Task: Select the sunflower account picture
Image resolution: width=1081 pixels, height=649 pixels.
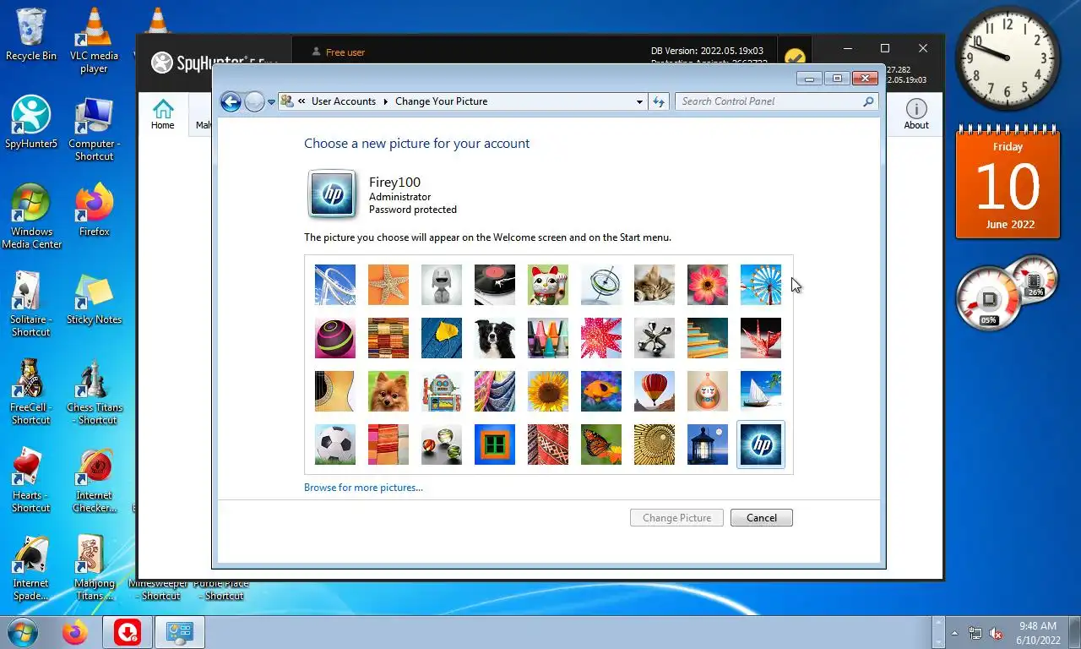Action: pyautogui.click(x=548, y=391)
